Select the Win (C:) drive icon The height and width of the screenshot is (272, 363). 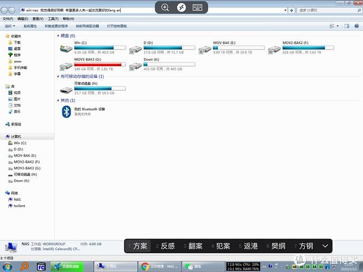pyautogui.click(x=67, y=50)
